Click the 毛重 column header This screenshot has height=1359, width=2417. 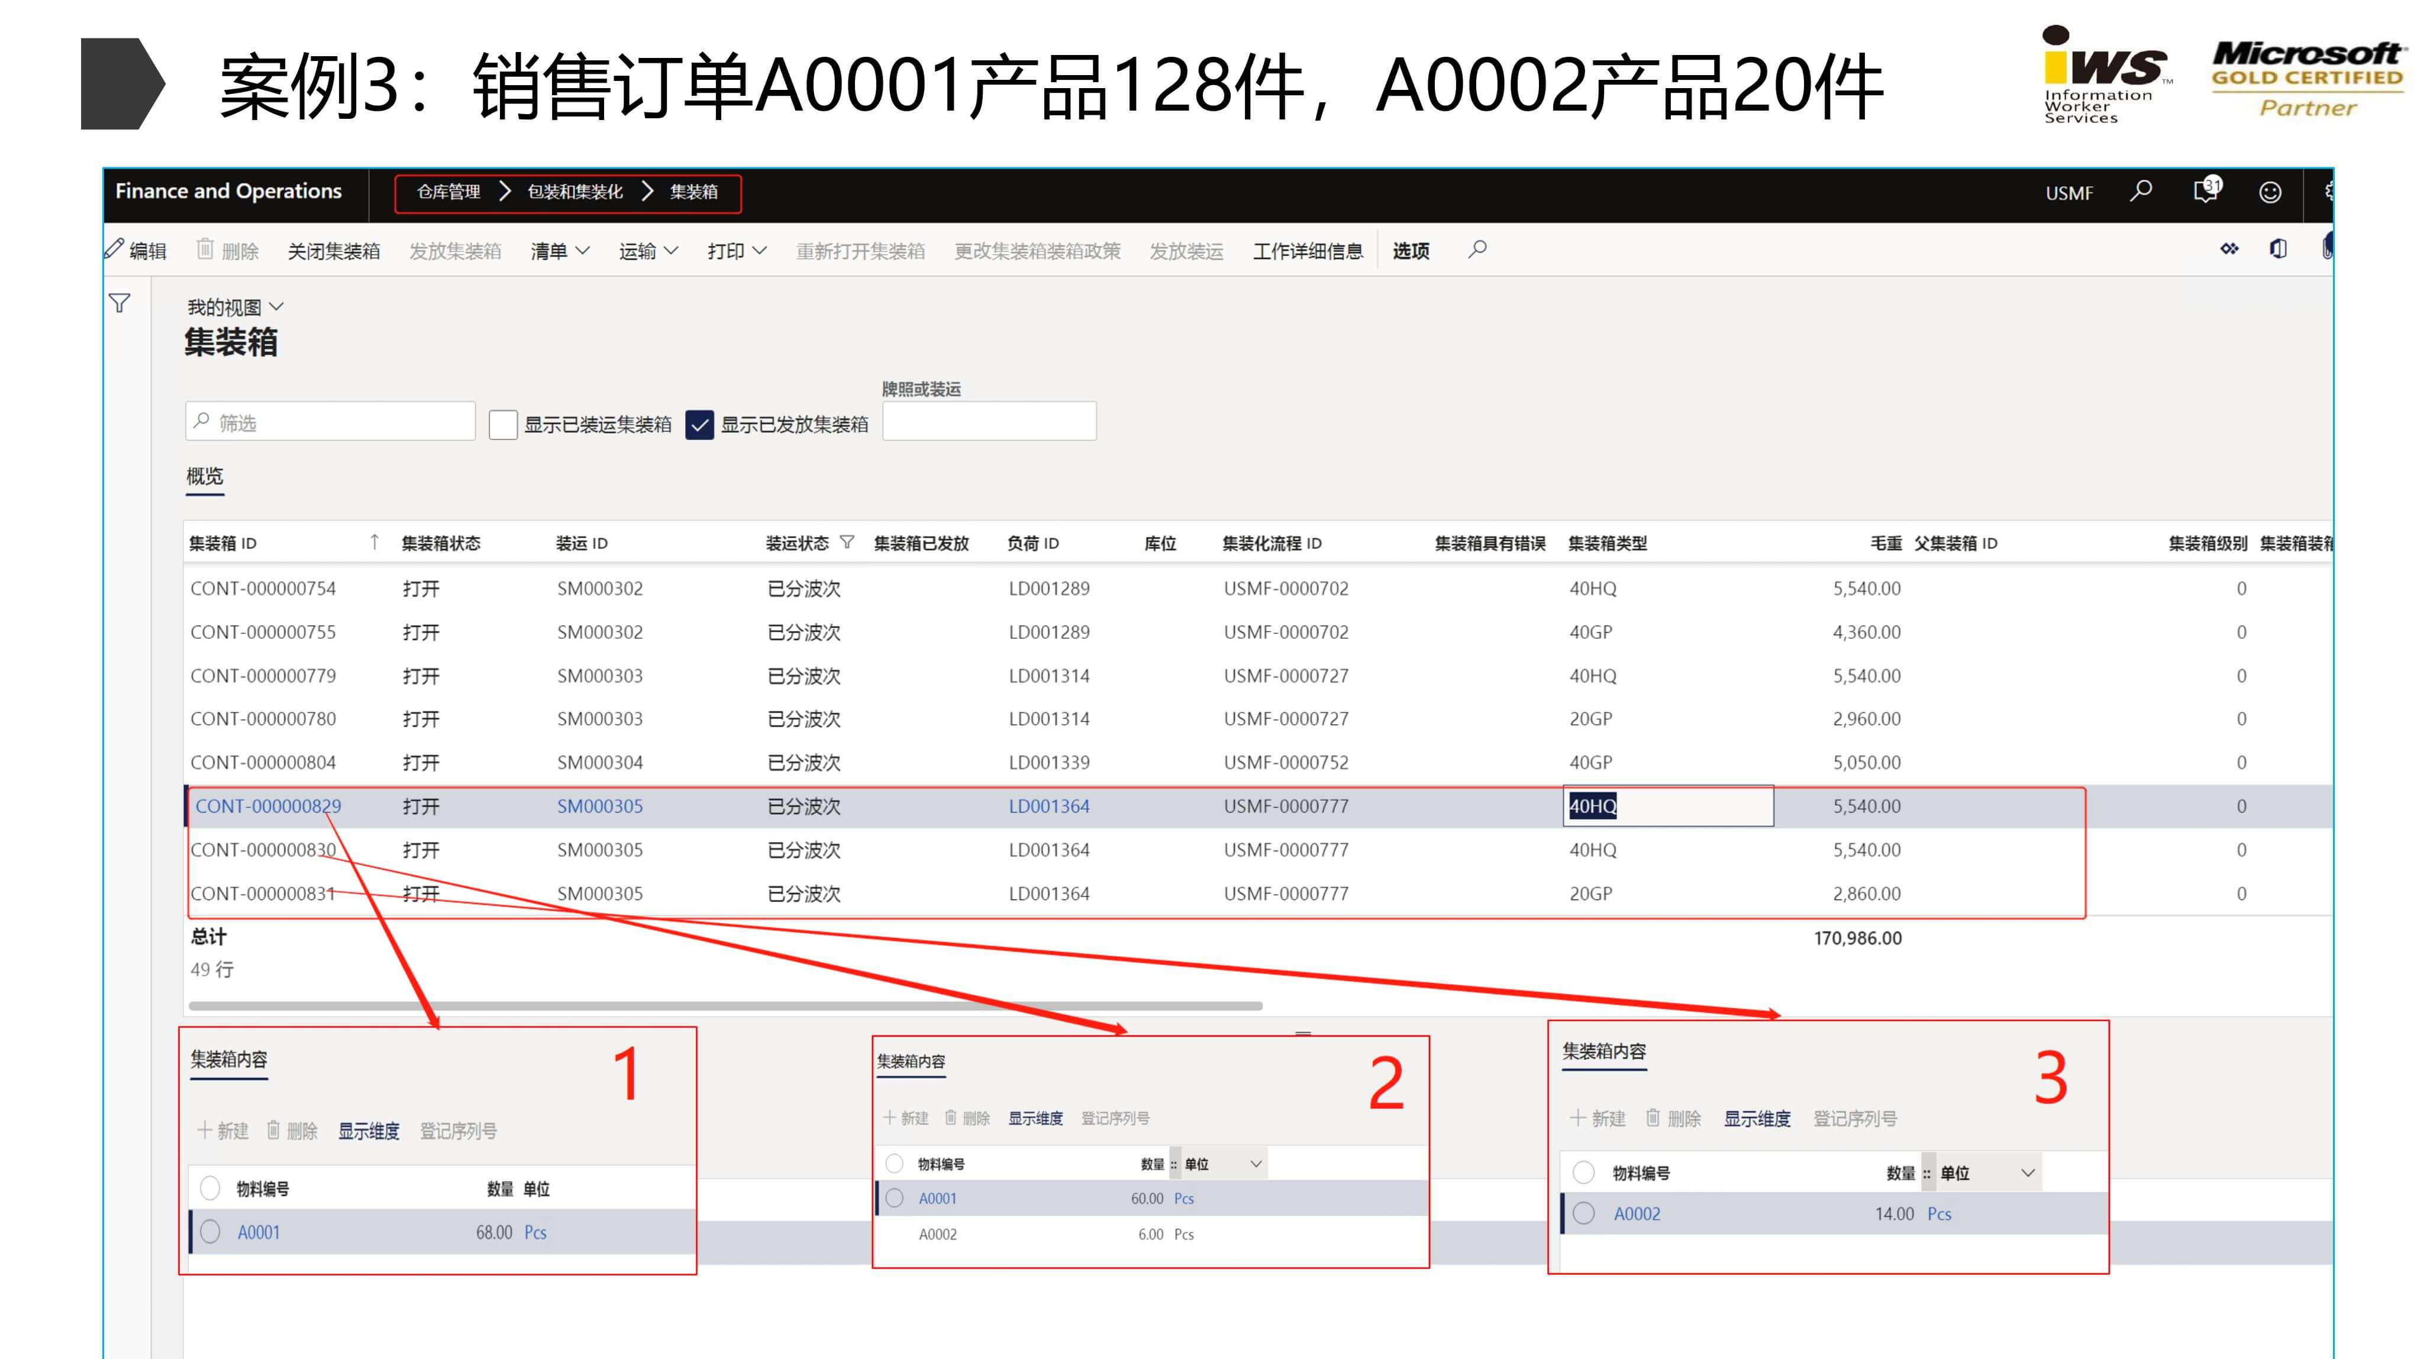[x=1885, y=543]
